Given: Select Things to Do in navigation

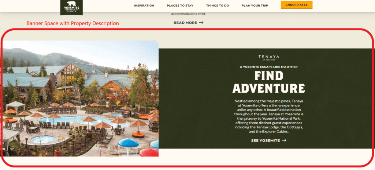Looking at the screenshot, I should pyautogui.click(x=218, y=5).
